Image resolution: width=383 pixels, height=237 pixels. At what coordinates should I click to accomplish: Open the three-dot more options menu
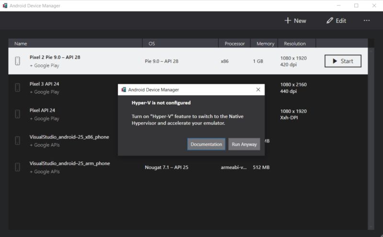coord(367,21)
